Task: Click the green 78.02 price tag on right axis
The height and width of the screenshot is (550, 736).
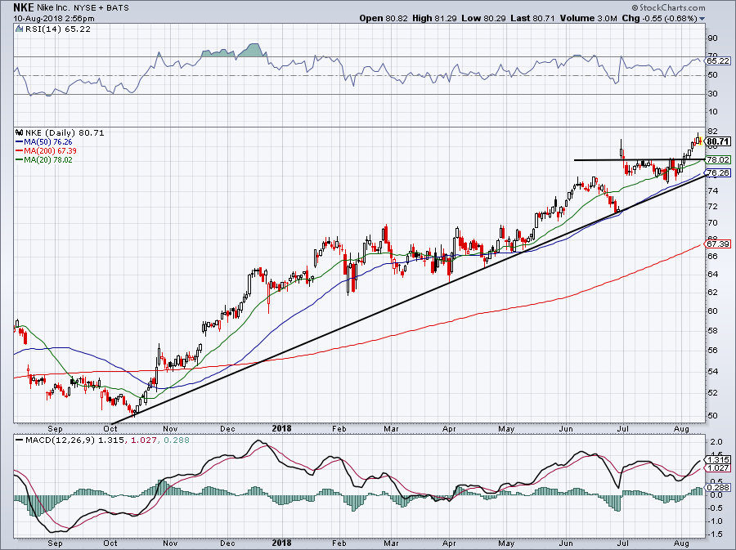Action: 718,160
